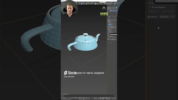
Task: Open the Animation menu
Action: click(x=83, y=2)
